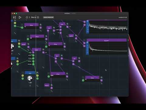Click the mul node header
This screenshot has width=146, height=110.
pos(57,56)
